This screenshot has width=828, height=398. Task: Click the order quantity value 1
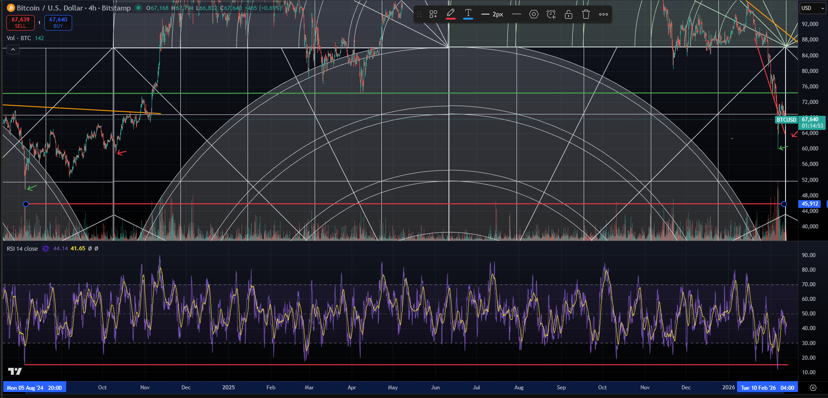pyautogui.click(x=39, y=22)
